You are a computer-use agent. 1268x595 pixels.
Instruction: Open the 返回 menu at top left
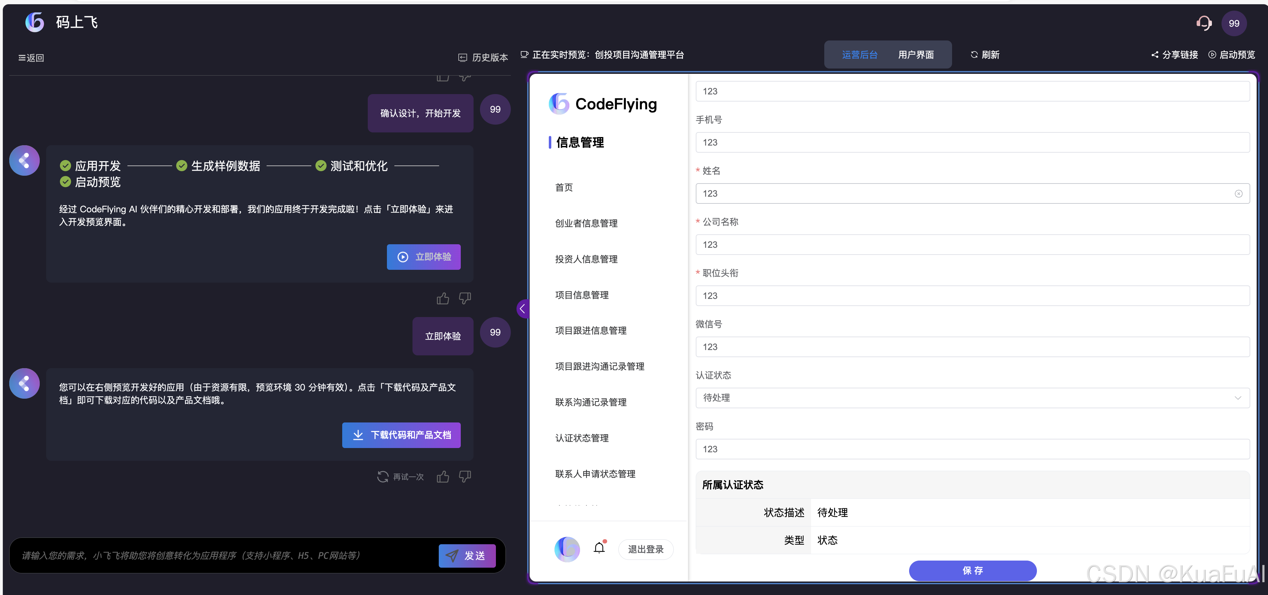(x=31, y=58)
